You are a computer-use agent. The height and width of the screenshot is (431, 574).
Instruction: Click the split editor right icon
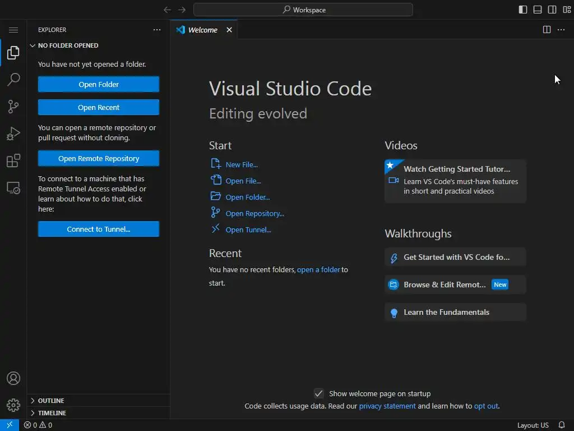pos(547,30)
